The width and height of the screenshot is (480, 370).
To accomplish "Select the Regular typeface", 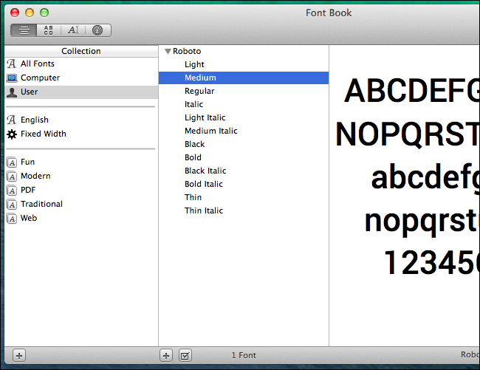I will 244,91.
